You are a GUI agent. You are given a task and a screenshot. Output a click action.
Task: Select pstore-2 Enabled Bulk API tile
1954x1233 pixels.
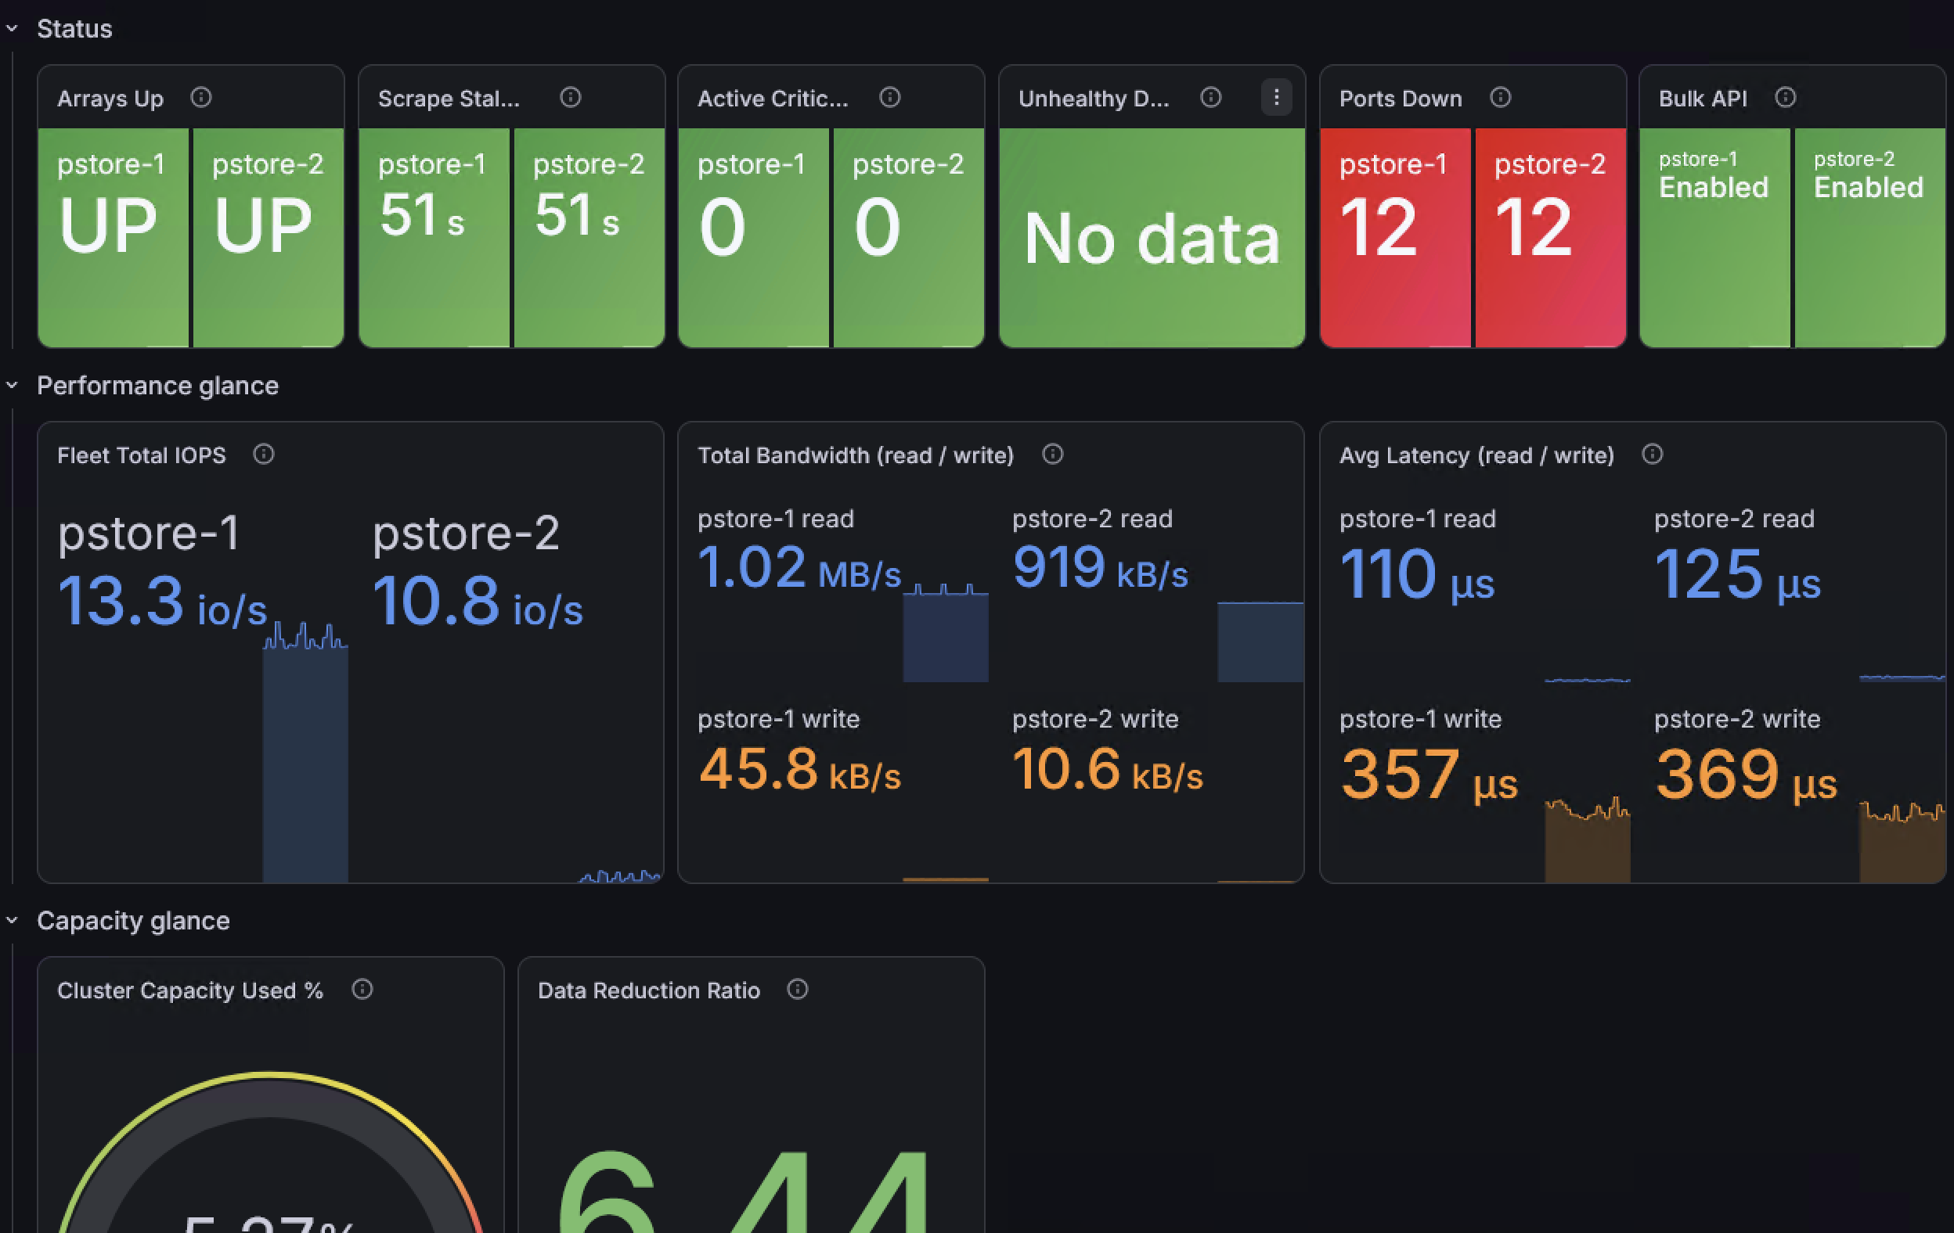(1870, 238)
